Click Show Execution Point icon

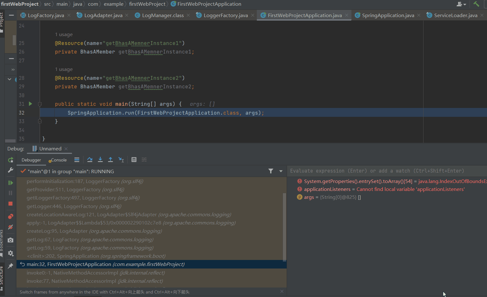77,160
